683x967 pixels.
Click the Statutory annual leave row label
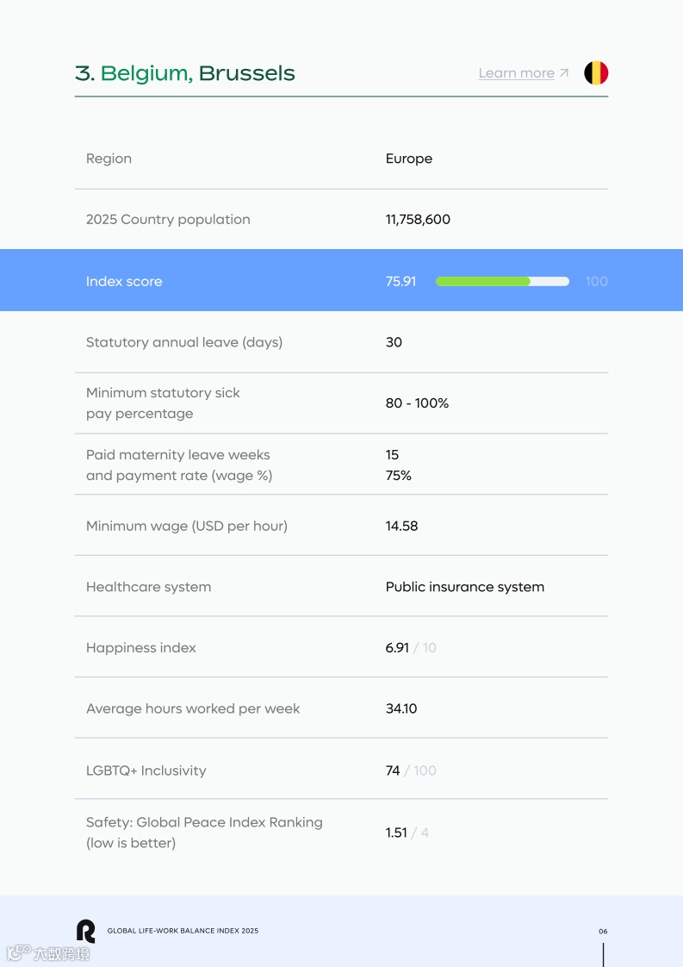[184, 342]
